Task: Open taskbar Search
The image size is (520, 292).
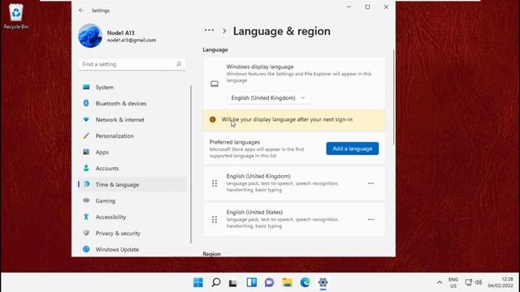Action: pyautogui.click(x=216, y=282)
